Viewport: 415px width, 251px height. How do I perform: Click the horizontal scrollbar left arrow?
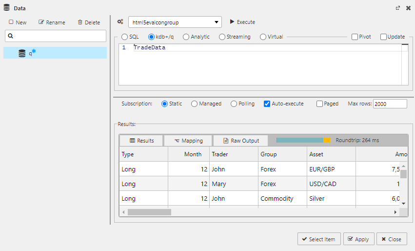[123, 212]
